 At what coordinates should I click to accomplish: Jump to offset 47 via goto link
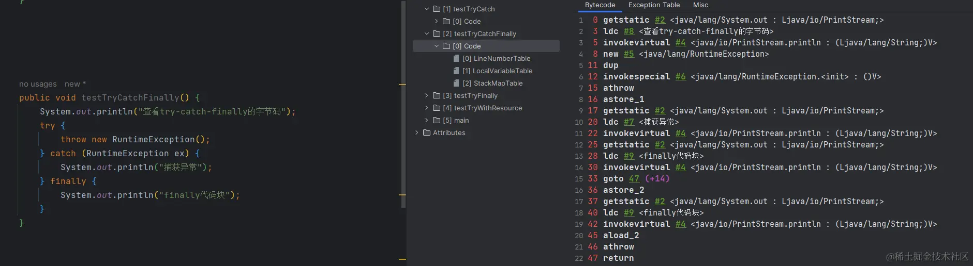click(x=634, y=178)
